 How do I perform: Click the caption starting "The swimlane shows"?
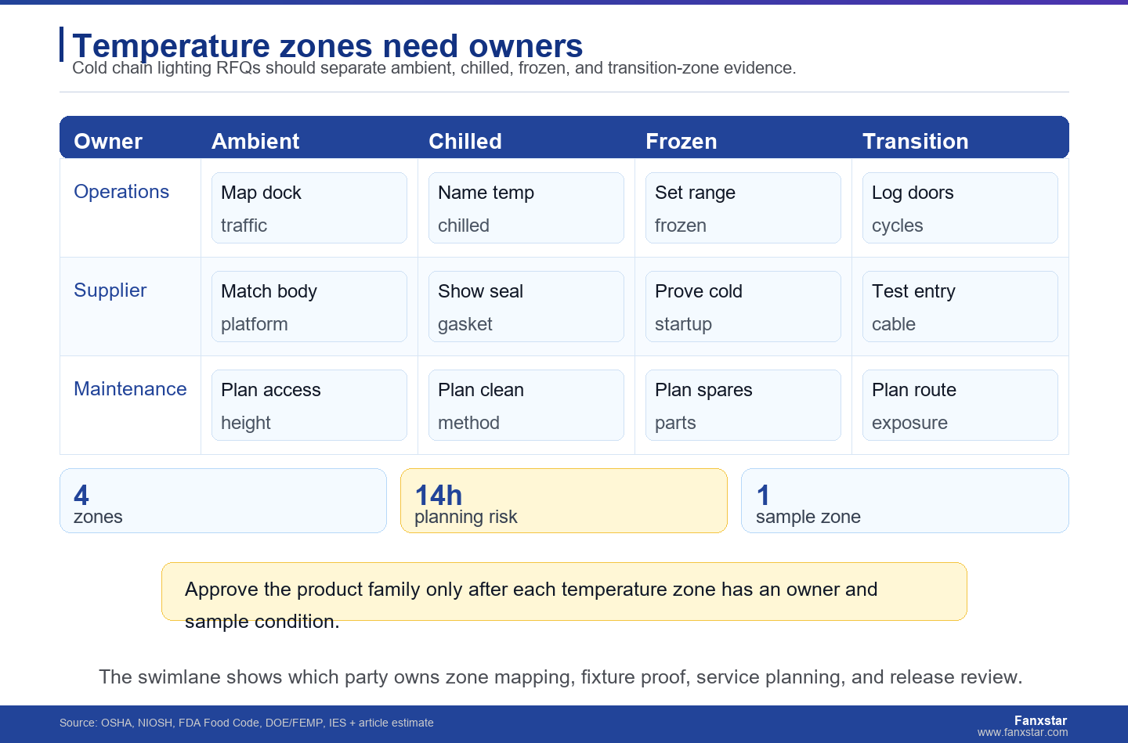tap(561, 677)
